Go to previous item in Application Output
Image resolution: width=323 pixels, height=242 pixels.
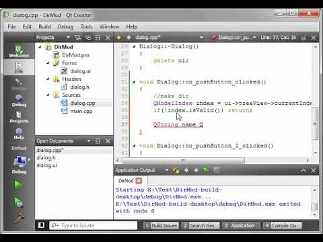pyautogui.click(x=186, y=170)
